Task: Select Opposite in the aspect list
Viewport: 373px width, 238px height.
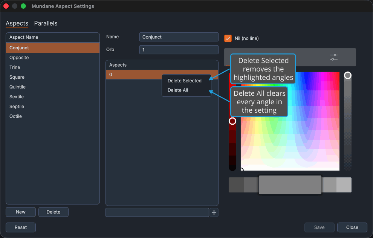Action: click(x=53, y=58)
